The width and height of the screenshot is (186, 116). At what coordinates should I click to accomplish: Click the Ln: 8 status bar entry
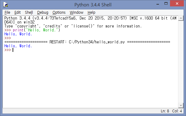pos(165,111)
